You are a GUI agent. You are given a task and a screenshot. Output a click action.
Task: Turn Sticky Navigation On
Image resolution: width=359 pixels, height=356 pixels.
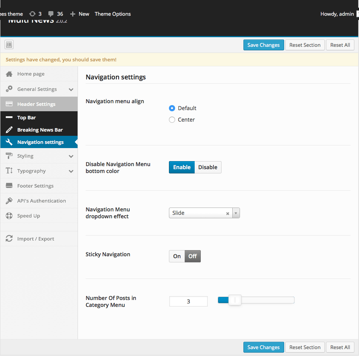[177, 256]
